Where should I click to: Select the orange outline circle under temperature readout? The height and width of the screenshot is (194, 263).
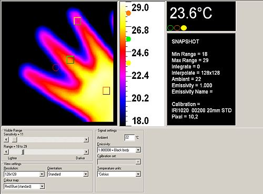pyautogui.click(x=177, y=28)
